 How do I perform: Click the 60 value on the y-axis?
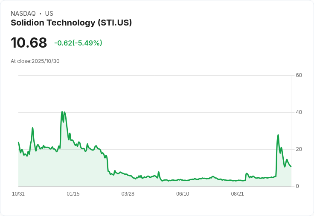(299, 76)
